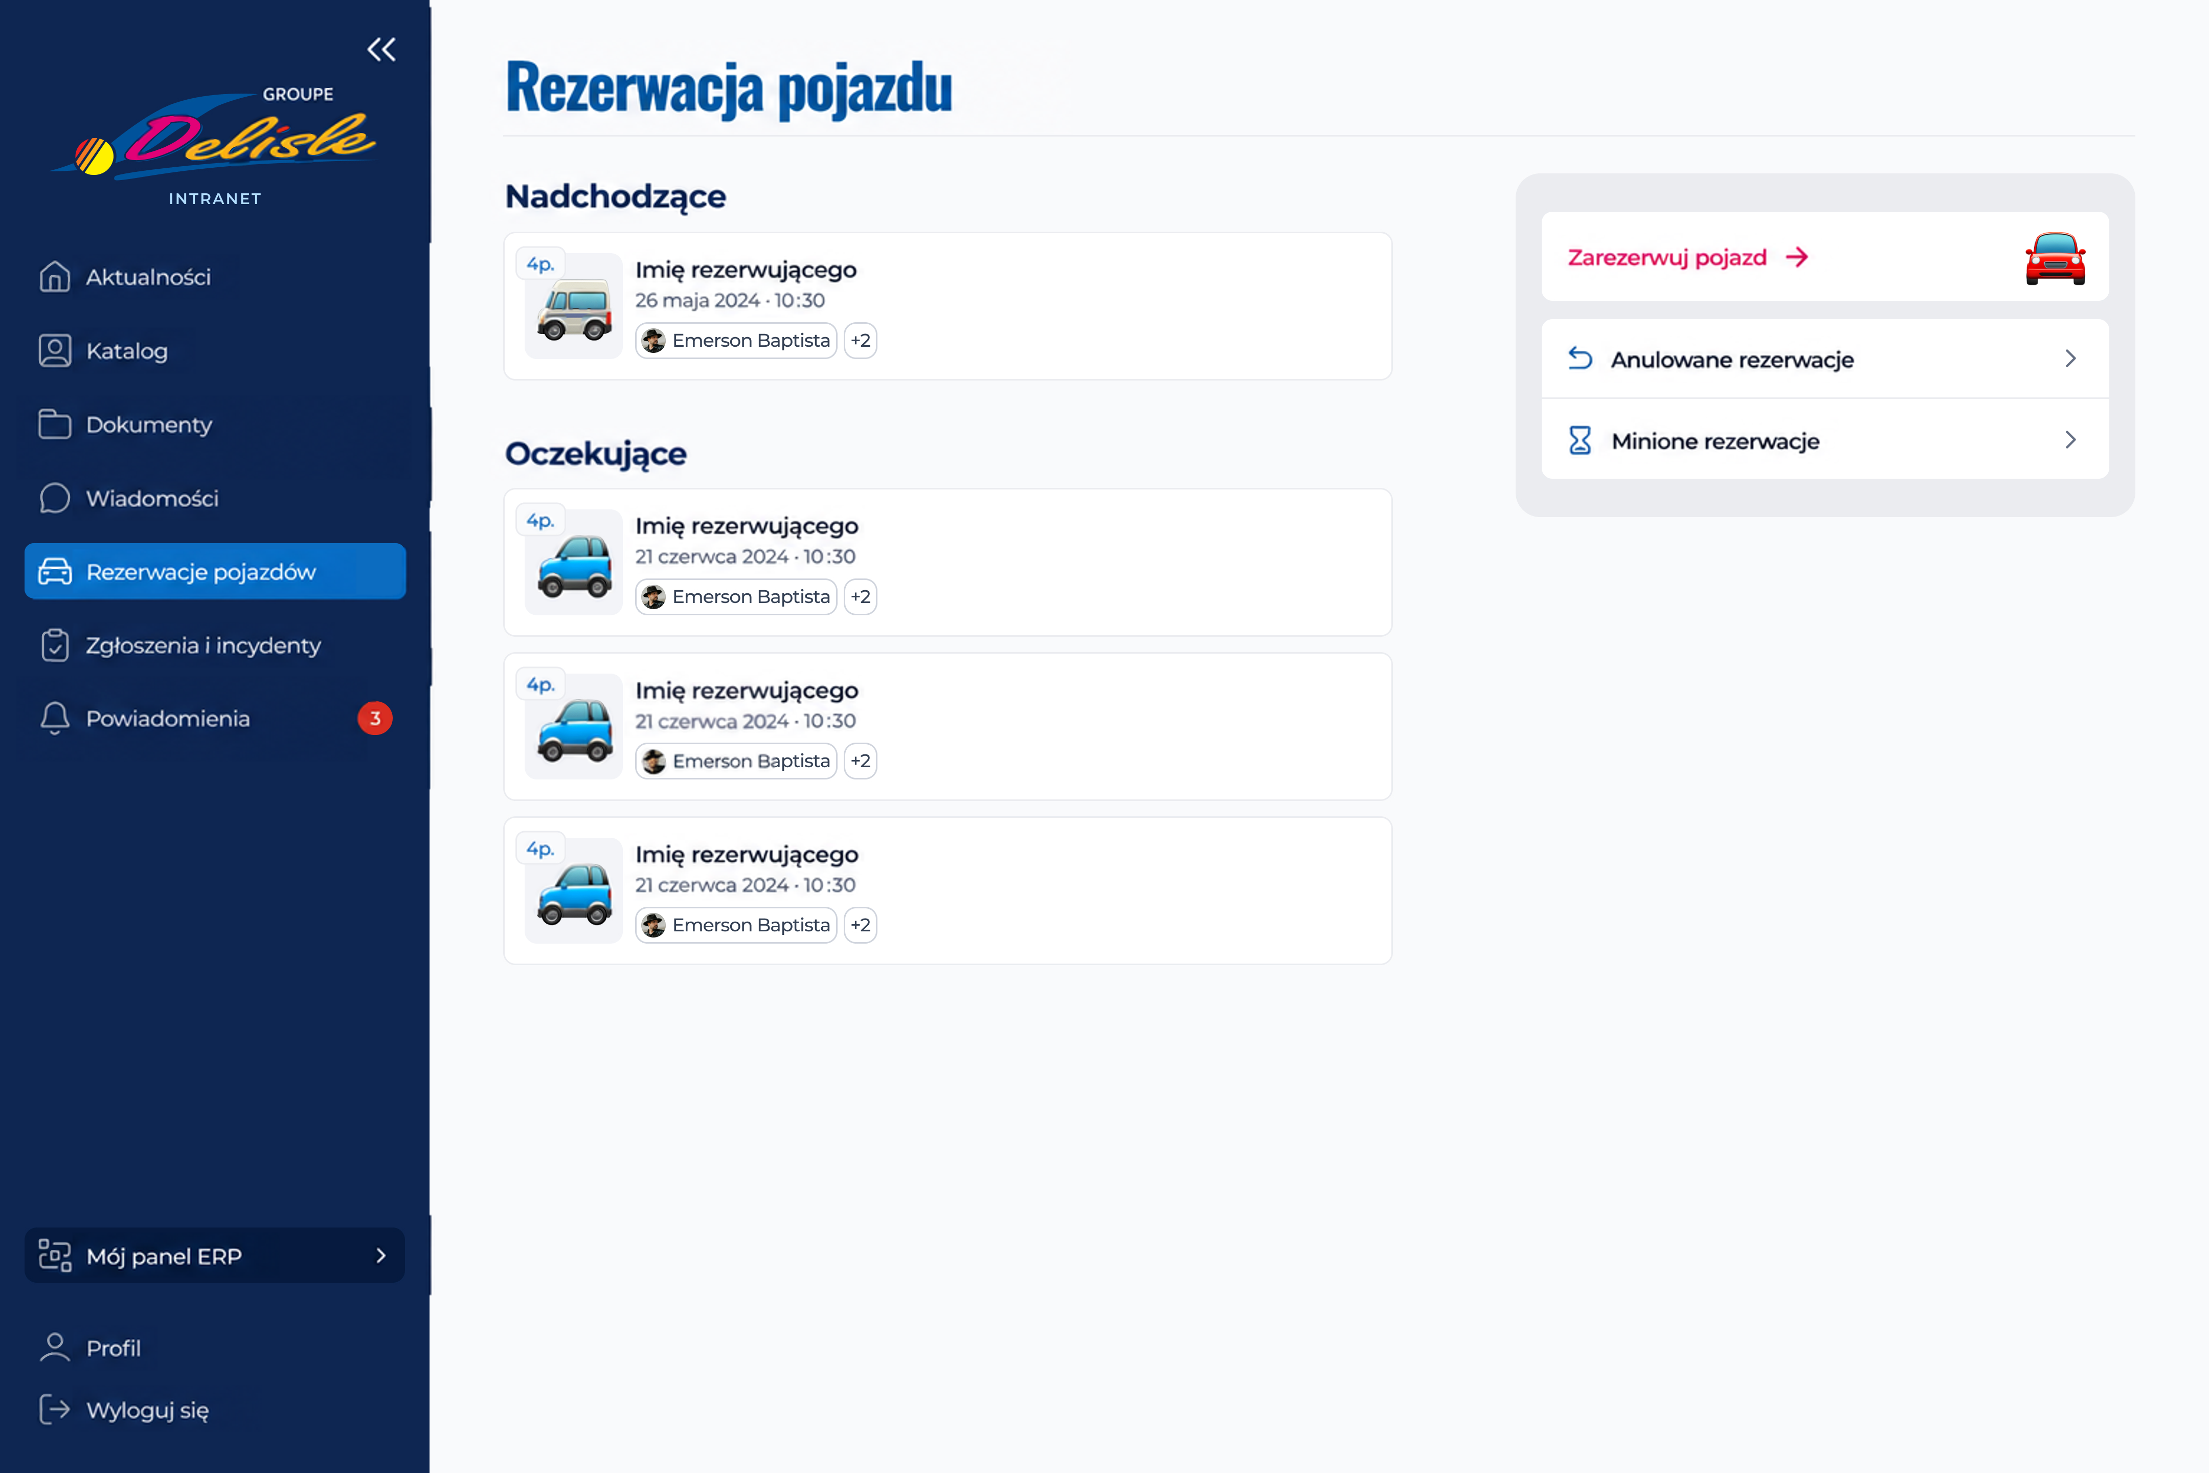2209x1473 pixels.
Task: Click the red notification badge showing 3
Action: pyautogui.click(x=375, y=719)
